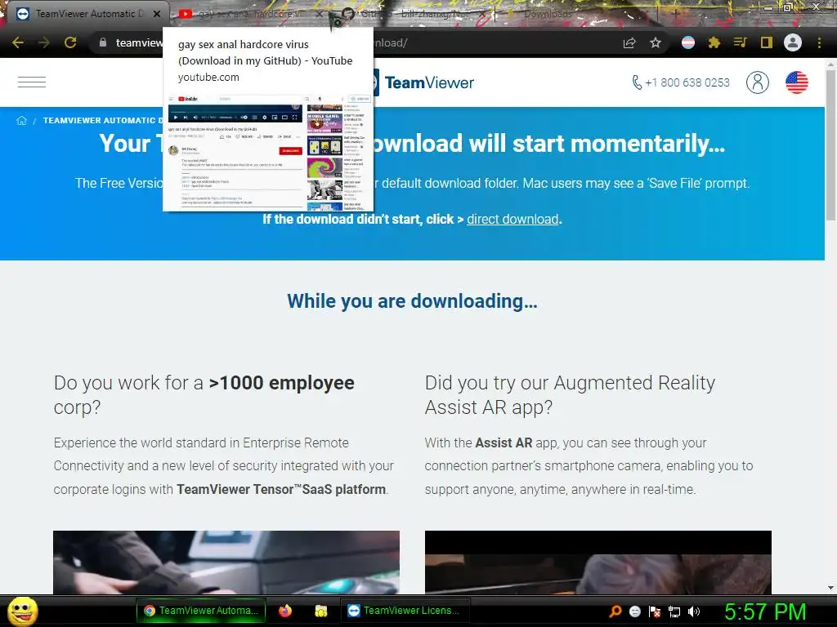Click the round striped extension icon
This screenshot has width=837, height=627.
coord(688,42)
